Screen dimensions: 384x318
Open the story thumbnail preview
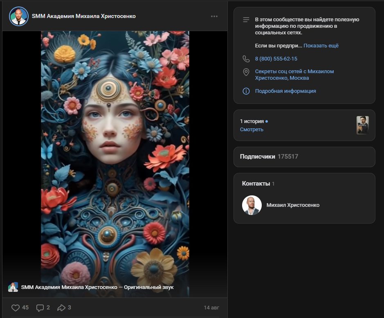point(362,125)
